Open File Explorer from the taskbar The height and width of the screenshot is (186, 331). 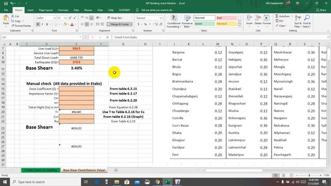click(x=117, y=182)
